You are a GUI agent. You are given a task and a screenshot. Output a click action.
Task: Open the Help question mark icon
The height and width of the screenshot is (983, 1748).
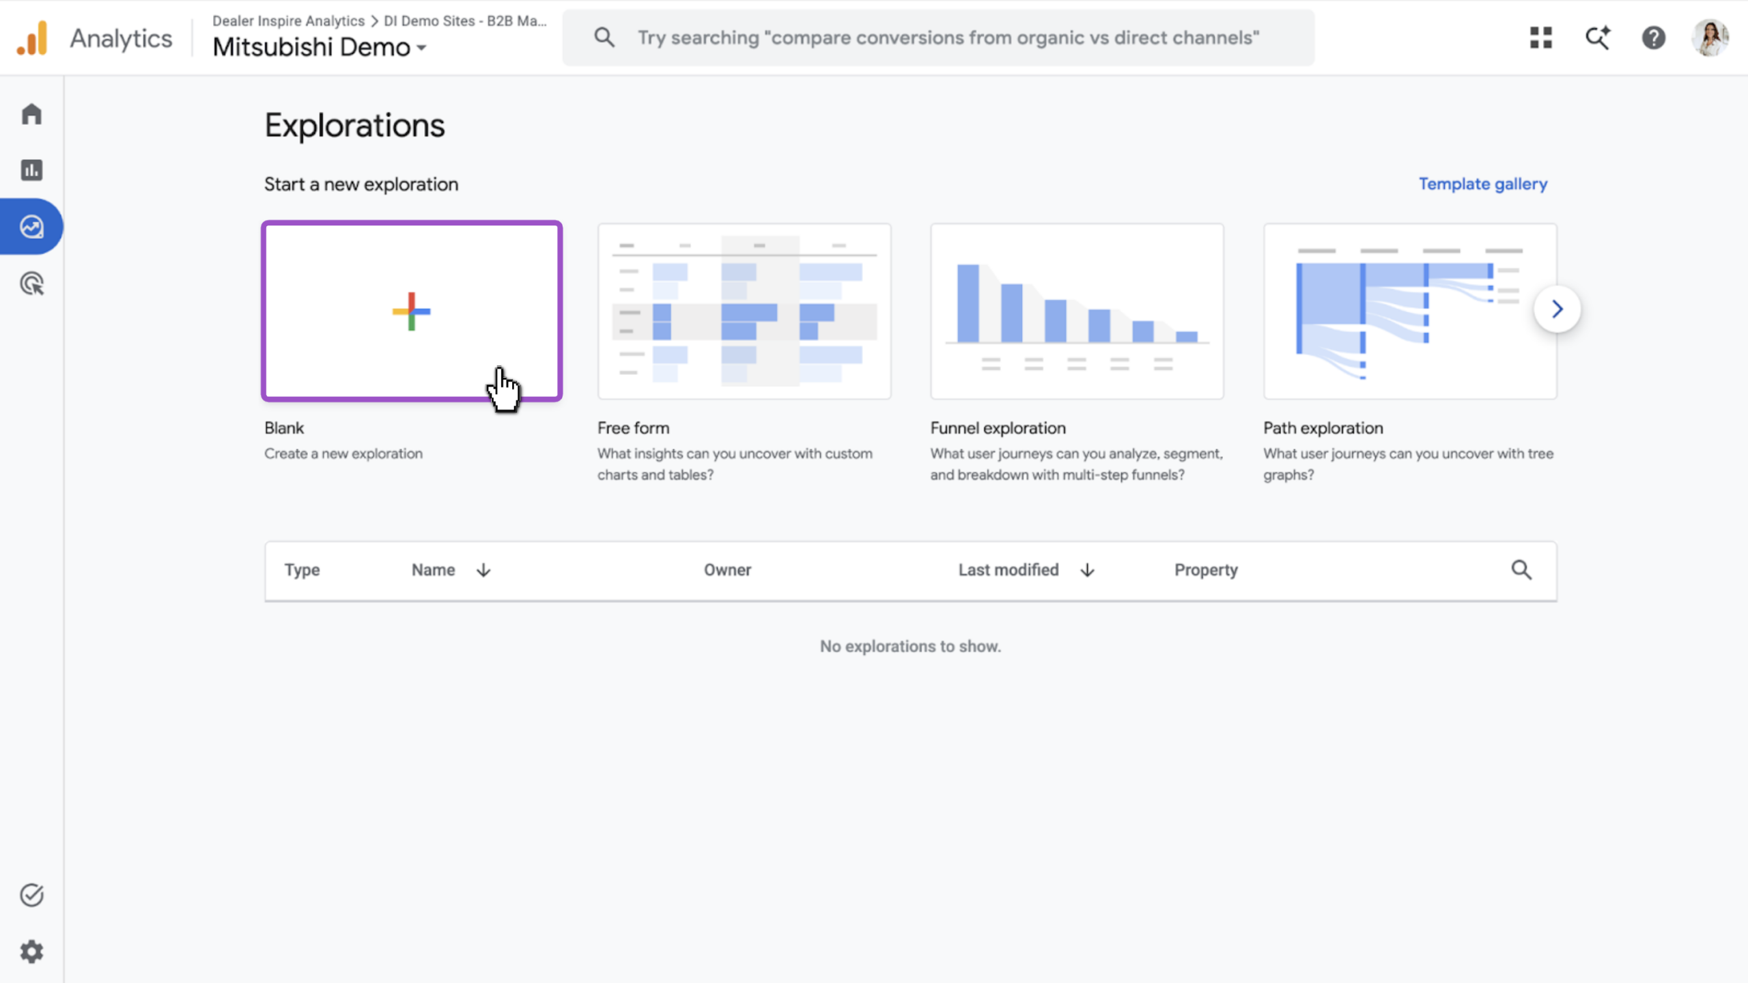coord(1654,38)
